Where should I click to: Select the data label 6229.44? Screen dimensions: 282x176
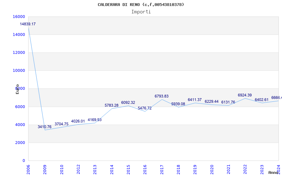click(211, 101)
